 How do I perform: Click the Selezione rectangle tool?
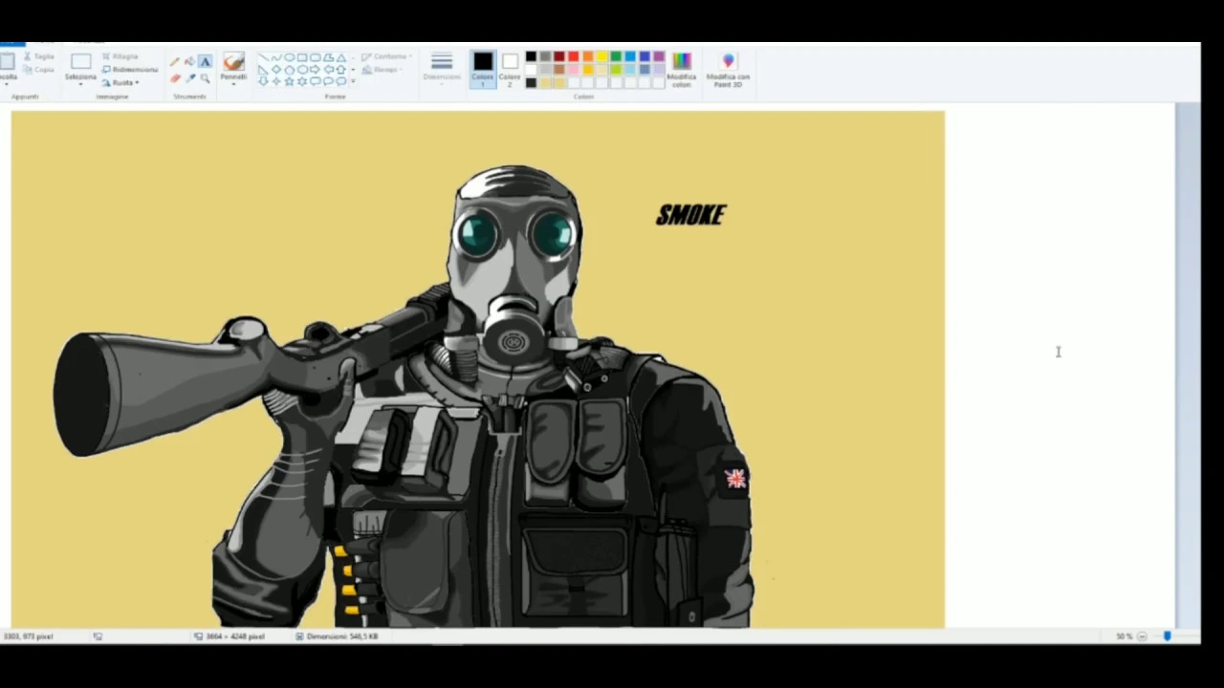pos(80,62)
